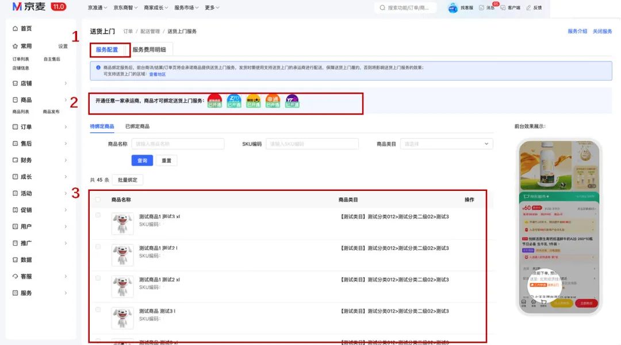The height and width of the screenshot is (345, 621).
Task: Open 商品列表 shortcut in sidebar
Action: point(21,112)
